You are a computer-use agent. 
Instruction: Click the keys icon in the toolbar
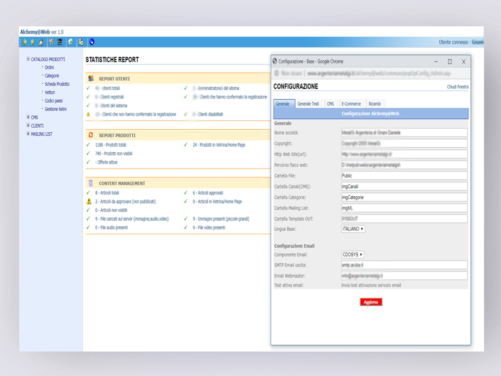point(51,43)
